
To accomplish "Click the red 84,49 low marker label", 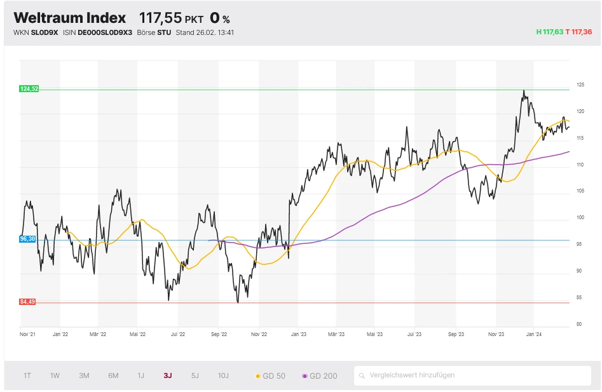I will 27,302.
